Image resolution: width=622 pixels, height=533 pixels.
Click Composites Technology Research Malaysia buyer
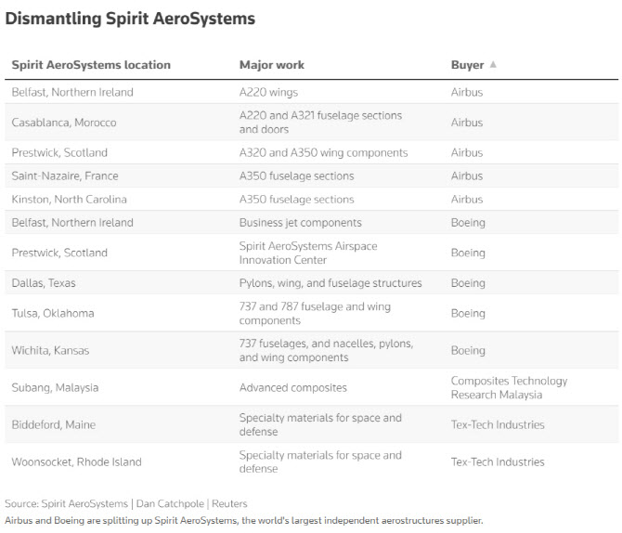tap(509, 387)
